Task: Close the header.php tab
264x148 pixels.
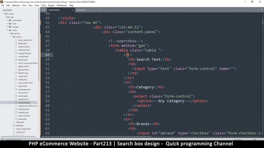Action: (101, 10)
